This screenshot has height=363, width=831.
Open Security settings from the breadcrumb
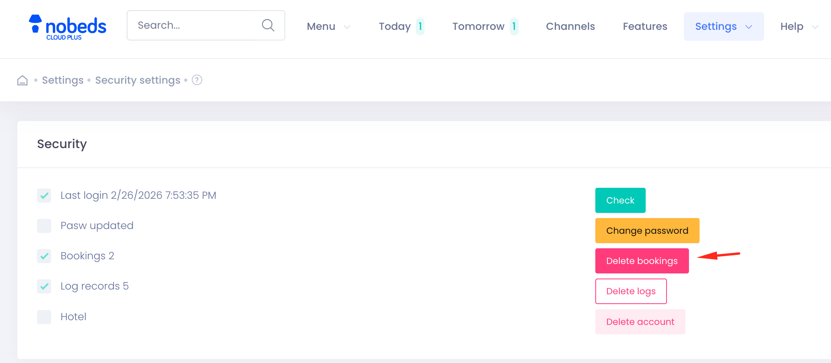(137, 80)
